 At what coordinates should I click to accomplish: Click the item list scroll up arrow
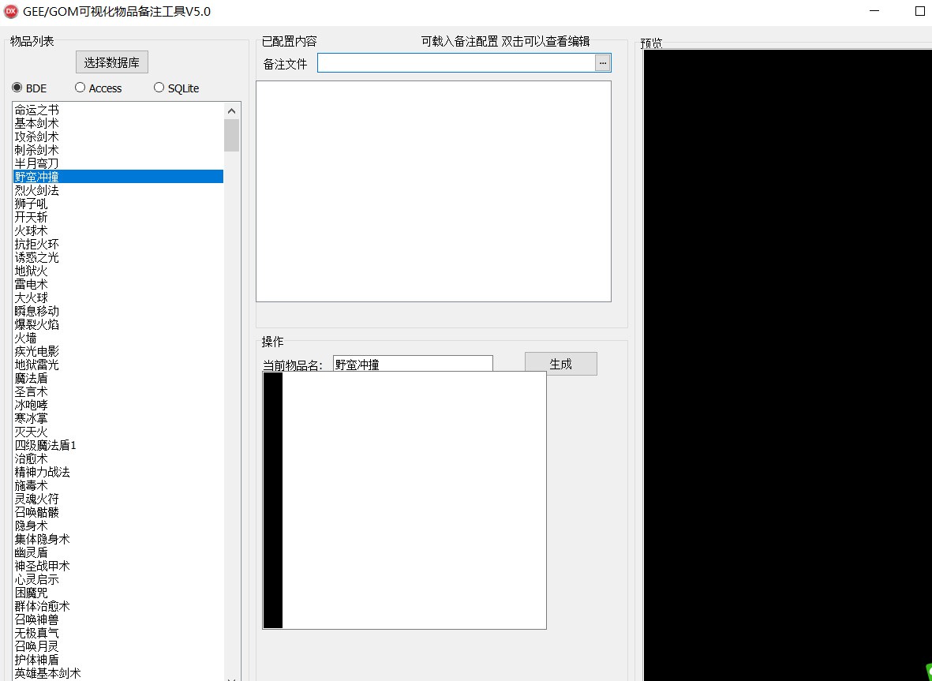[232, 110]
